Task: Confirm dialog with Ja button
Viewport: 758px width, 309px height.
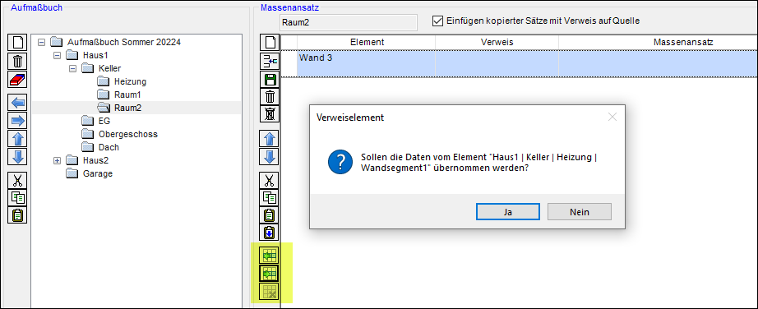Action: 507,212
